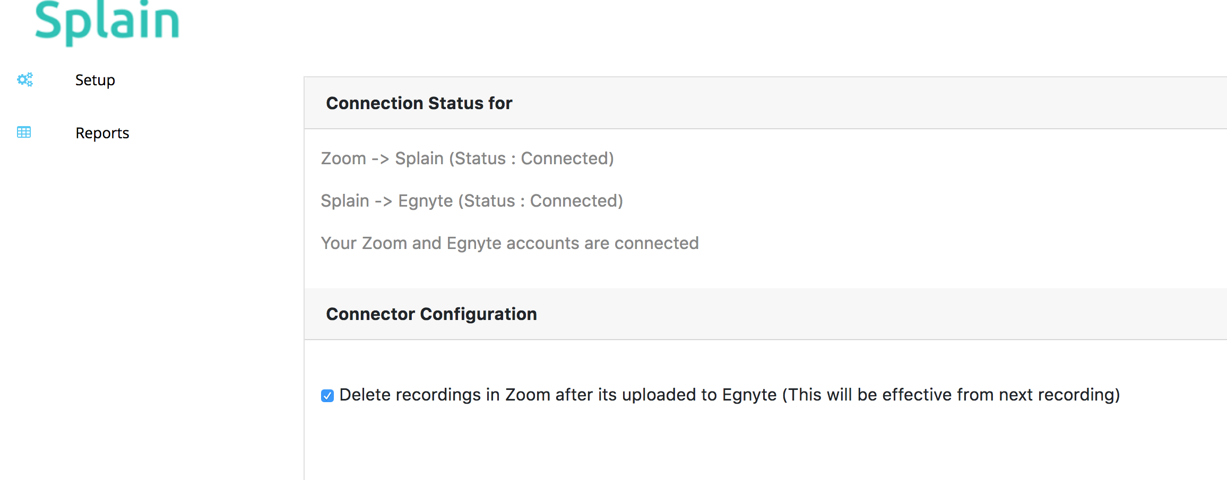Image resolution: width=1227 pixels, height=480 pixels.
Task: Click the Zoom -> Splain status line
Action: click(467, 158)
